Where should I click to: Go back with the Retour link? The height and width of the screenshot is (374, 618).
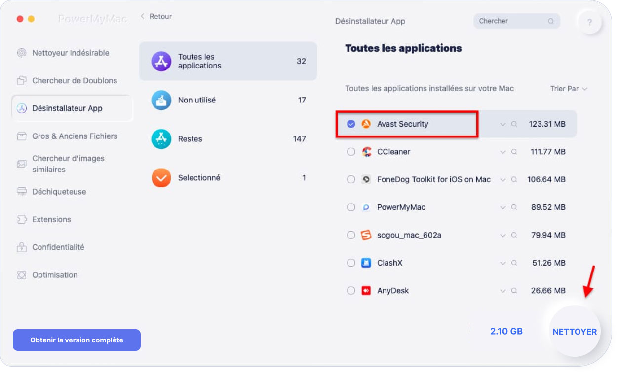(155, 16)
